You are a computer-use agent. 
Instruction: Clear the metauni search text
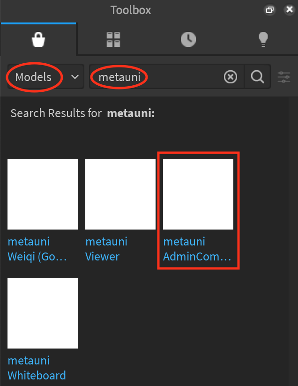(x=231, y=77)
